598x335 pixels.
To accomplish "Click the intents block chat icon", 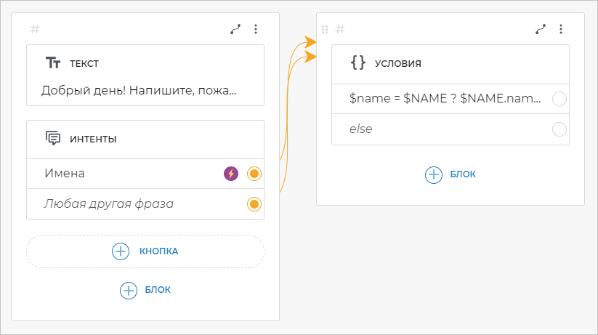I will (53, 138).
